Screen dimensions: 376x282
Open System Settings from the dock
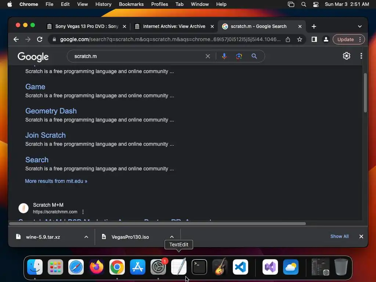(x=158, y=267)
